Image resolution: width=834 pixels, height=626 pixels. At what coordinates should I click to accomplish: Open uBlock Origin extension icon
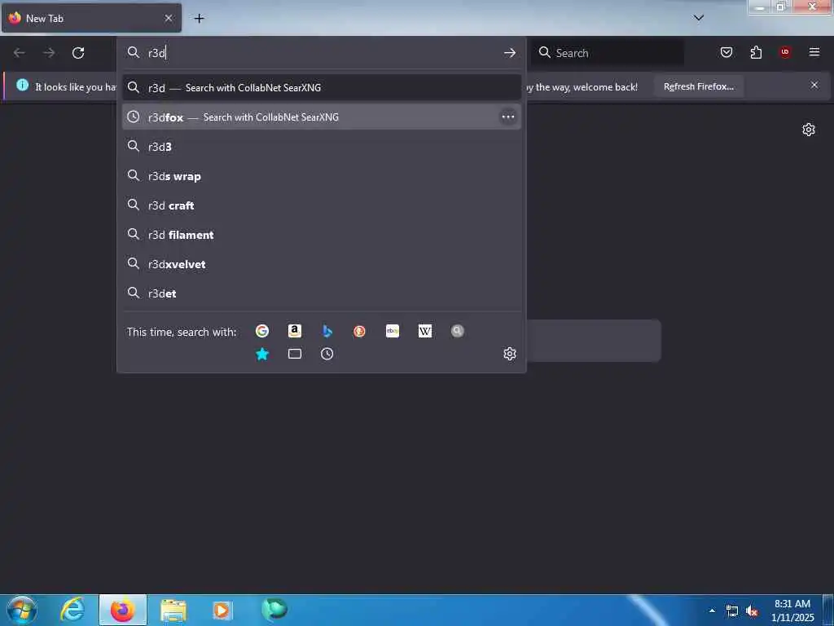coord(785,52)
